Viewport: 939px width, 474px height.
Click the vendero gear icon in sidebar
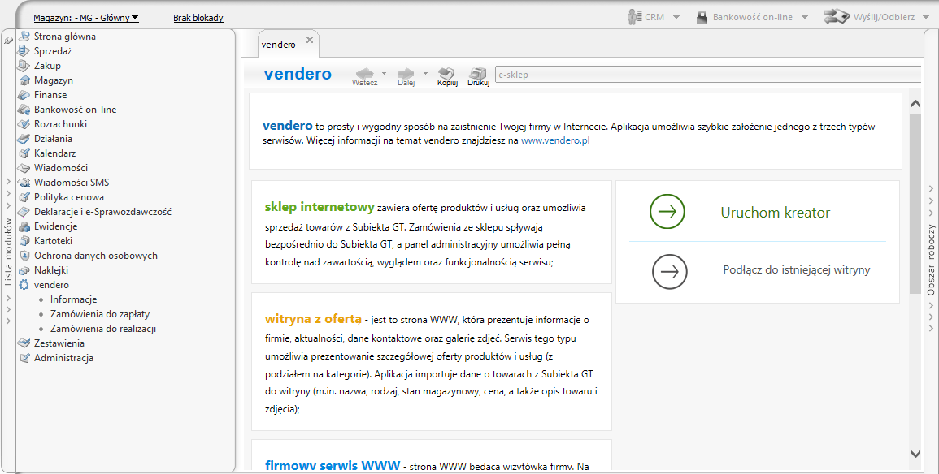point(24,285)
